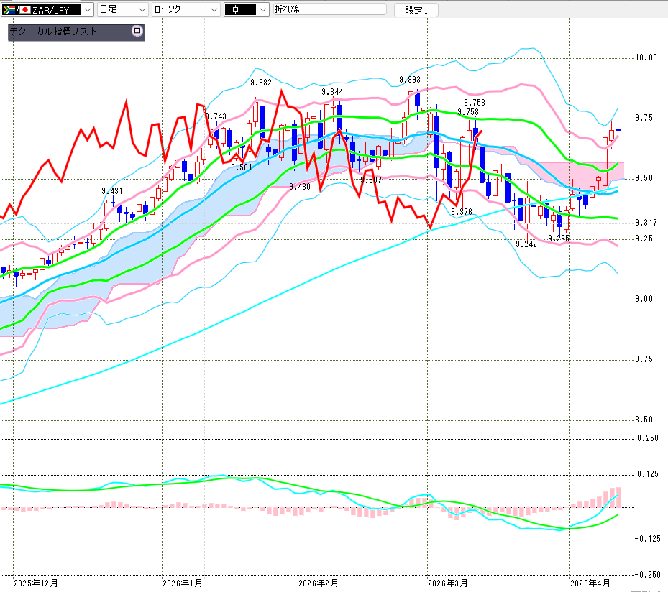Click the South African flag icon

click(x=9, y=9)
